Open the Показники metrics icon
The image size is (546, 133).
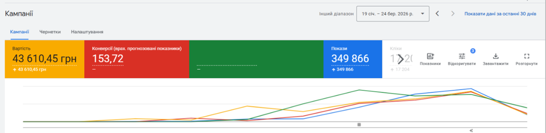click(430, 56)
